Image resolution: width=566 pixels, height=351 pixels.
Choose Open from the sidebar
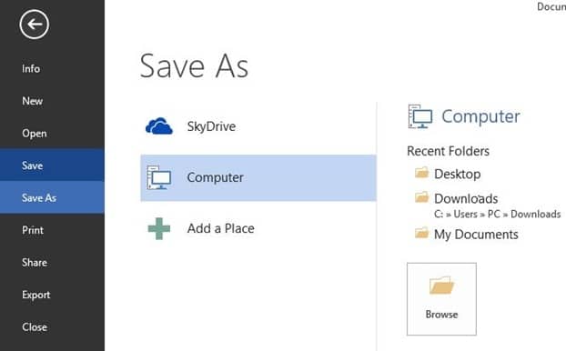(x=35, y=133)
